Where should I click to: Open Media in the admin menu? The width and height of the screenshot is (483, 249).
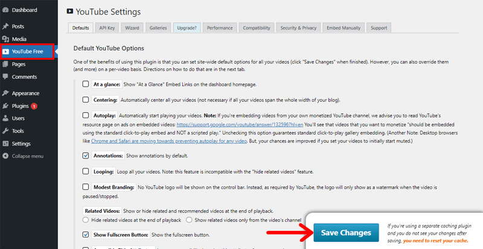click(x=19, y=39)
